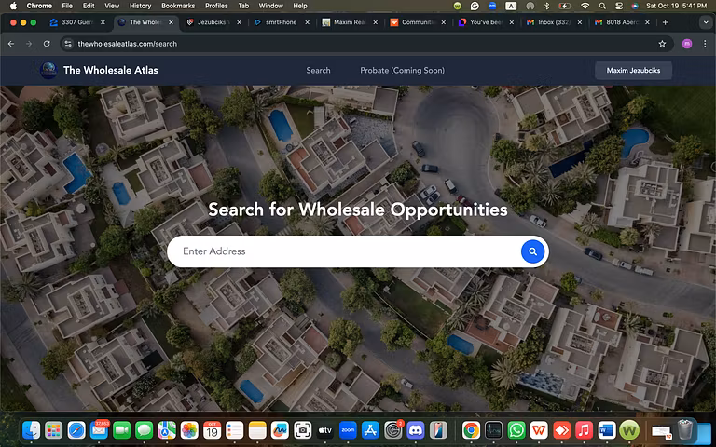Open Zoom from the dock

[348, 430]
